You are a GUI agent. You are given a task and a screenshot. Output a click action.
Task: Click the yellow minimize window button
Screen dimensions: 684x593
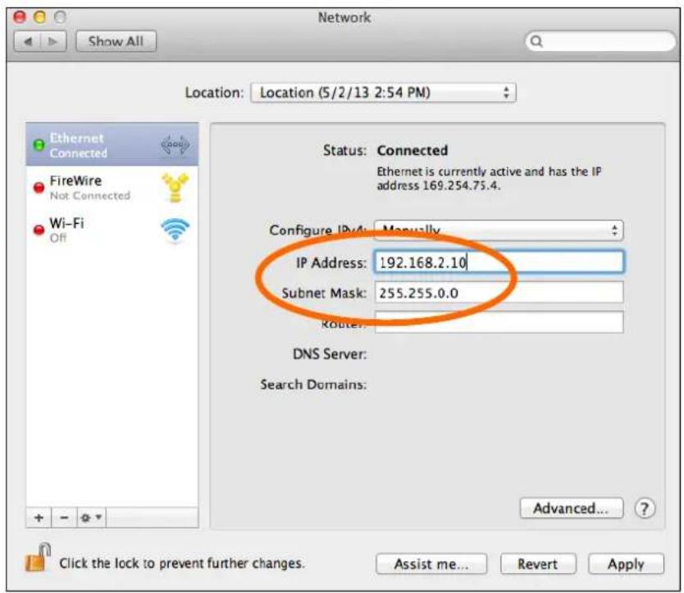[39, 17]
